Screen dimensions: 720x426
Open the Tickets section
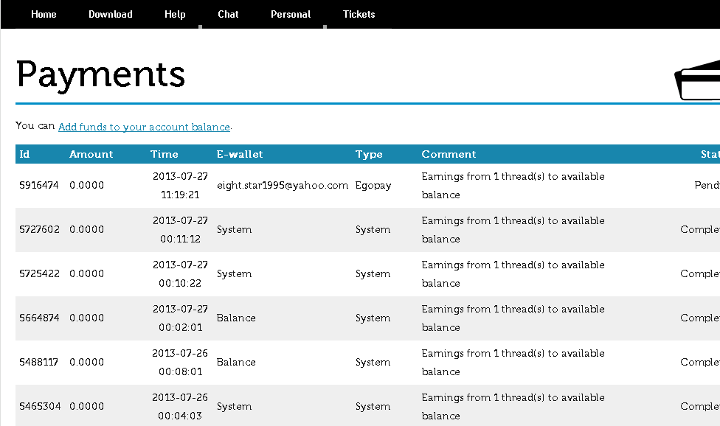pos(359,14)
